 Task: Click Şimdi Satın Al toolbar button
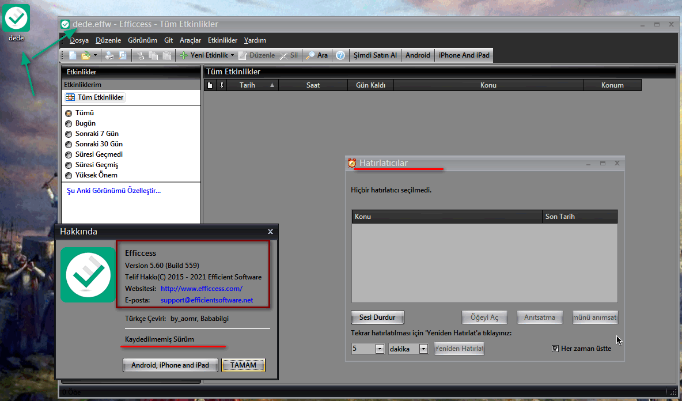pos(375,55)
